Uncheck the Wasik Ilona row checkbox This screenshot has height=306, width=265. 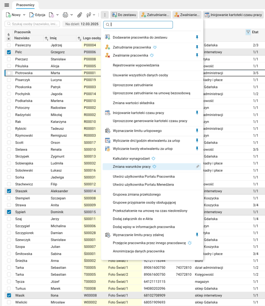coord(9,295)
